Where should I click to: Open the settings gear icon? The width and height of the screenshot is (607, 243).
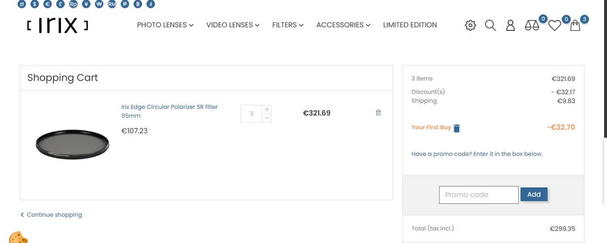pos(470,25)
